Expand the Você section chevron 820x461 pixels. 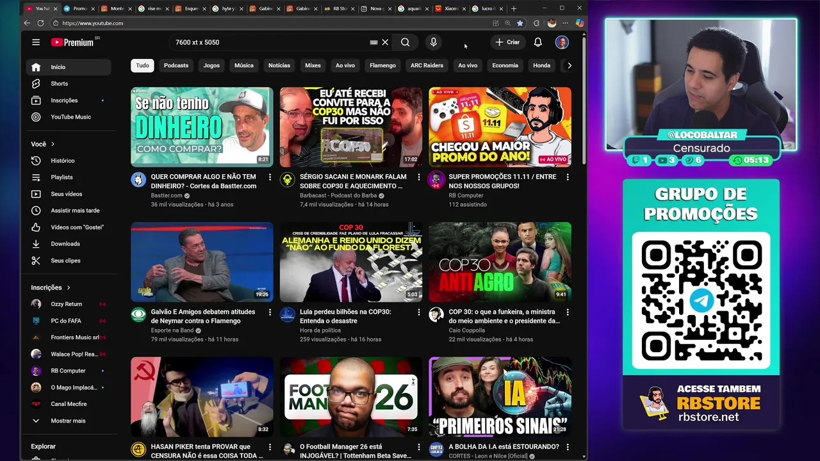click(53, 144)
